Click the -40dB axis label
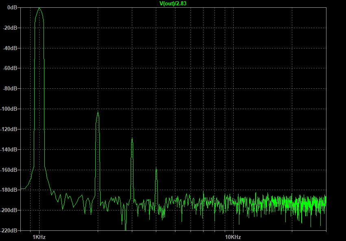The height and width of the screenshot is (241, 346). 10,48
